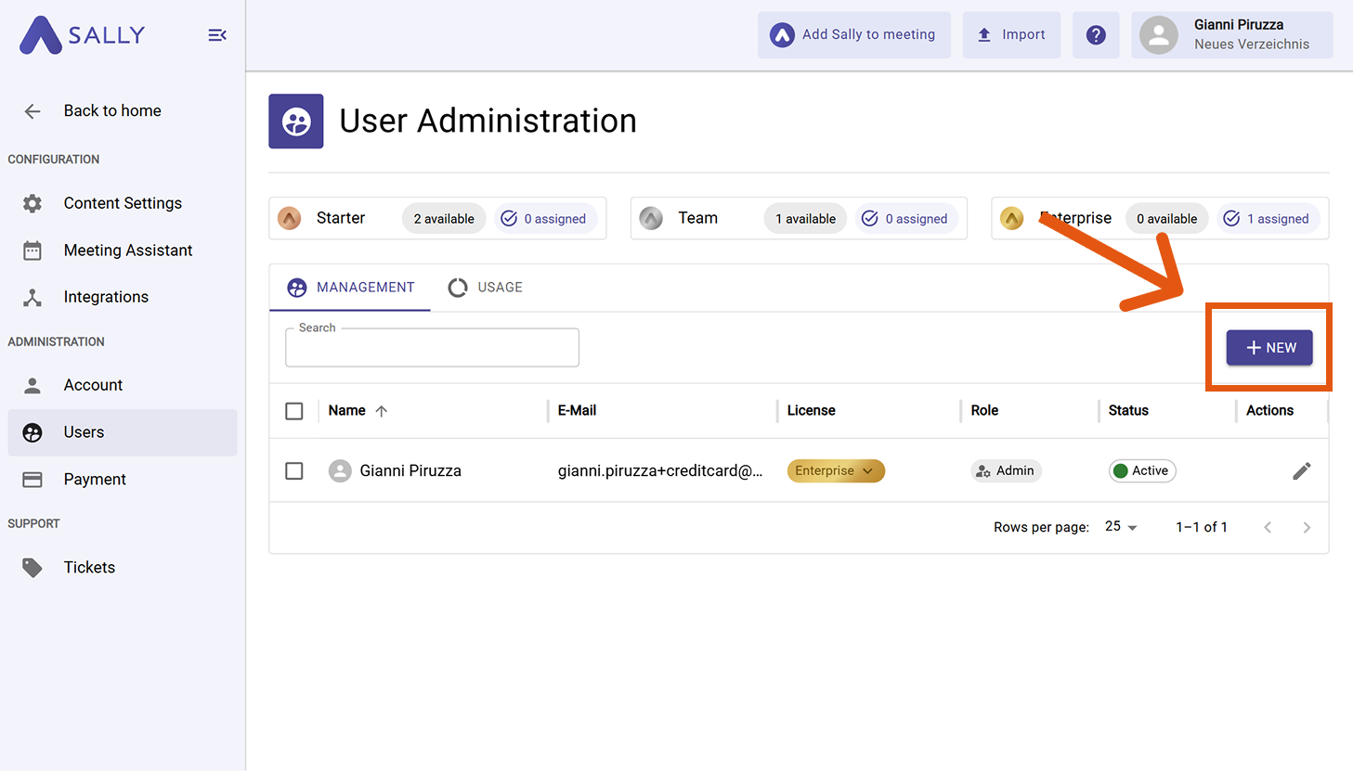
Task: Click Content Settings in the sidebar
Action: pos(123,203)
